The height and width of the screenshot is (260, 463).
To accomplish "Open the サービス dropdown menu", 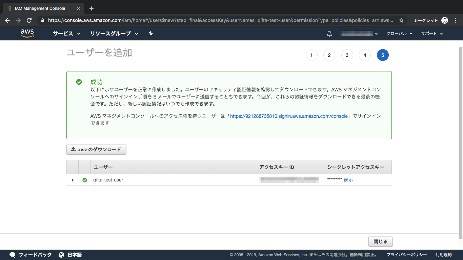I will pyautogui.click(x=66, y=34).
